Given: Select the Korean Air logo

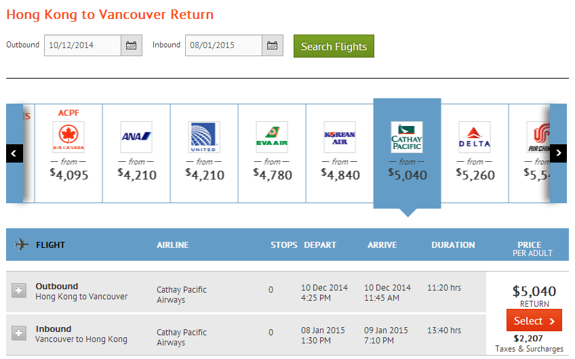Looking at the screenshot, I should 340,137.
